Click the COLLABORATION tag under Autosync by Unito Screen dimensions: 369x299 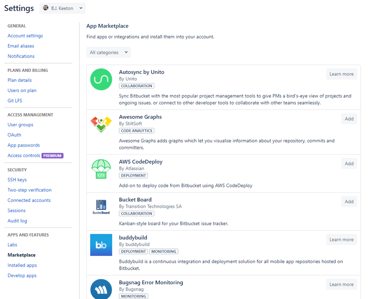click(x=136, y=86)
